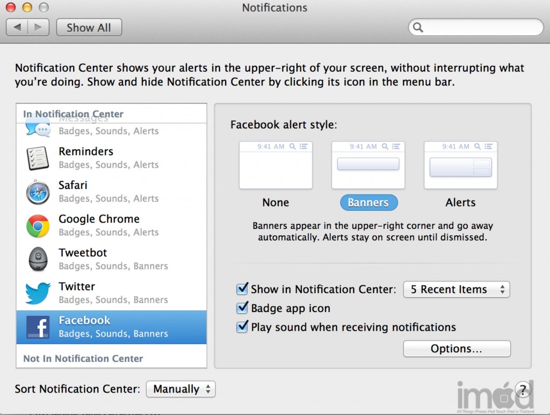Click the Tweetbot icon in the list
This screenshot has width=550, height=415.
point(38,260)
